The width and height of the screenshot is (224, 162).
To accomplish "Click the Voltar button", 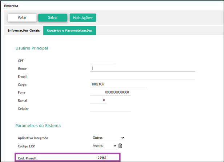I will 22,17.
